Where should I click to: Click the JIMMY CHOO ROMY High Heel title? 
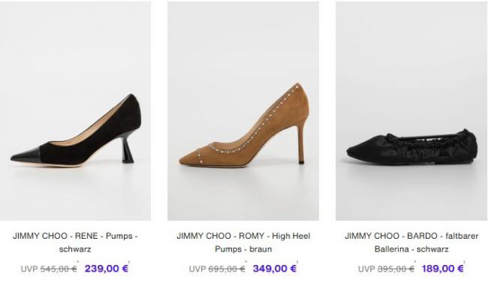(x=243, y=242)
